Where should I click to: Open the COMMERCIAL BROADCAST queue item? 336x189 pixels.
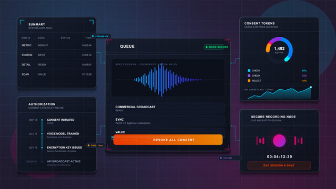[168, 108]
